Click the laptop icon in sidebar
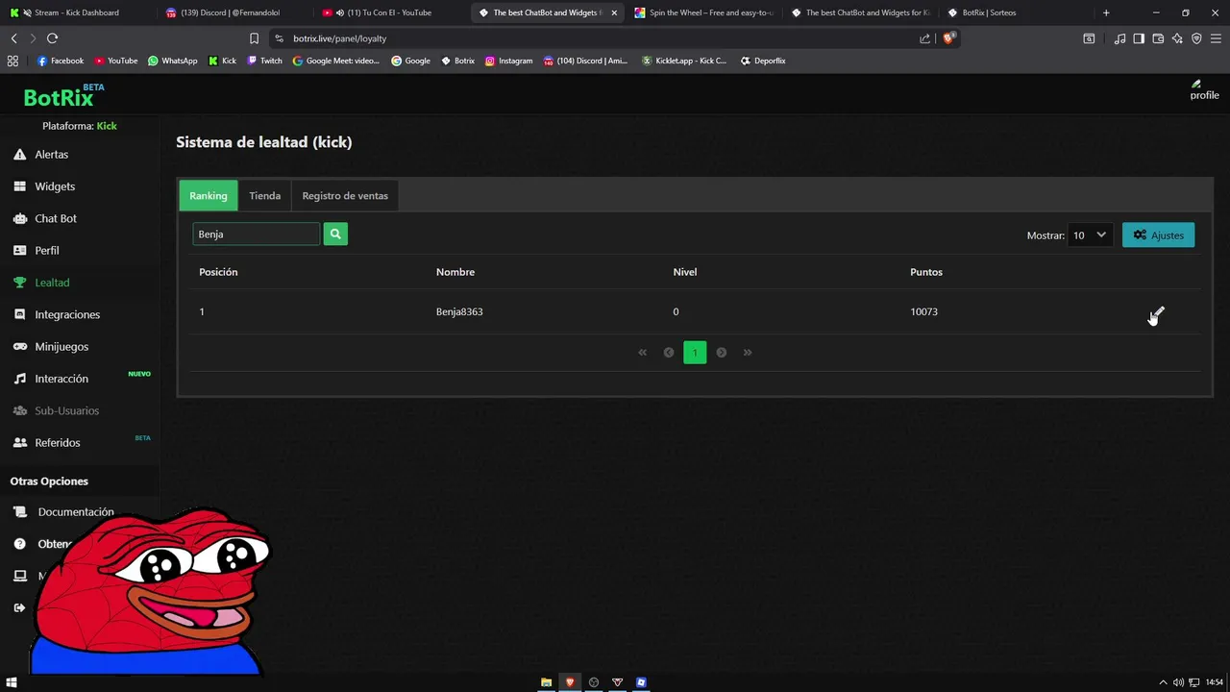Viewport: 1230px width, 692px height. click(x=19, y=576)
